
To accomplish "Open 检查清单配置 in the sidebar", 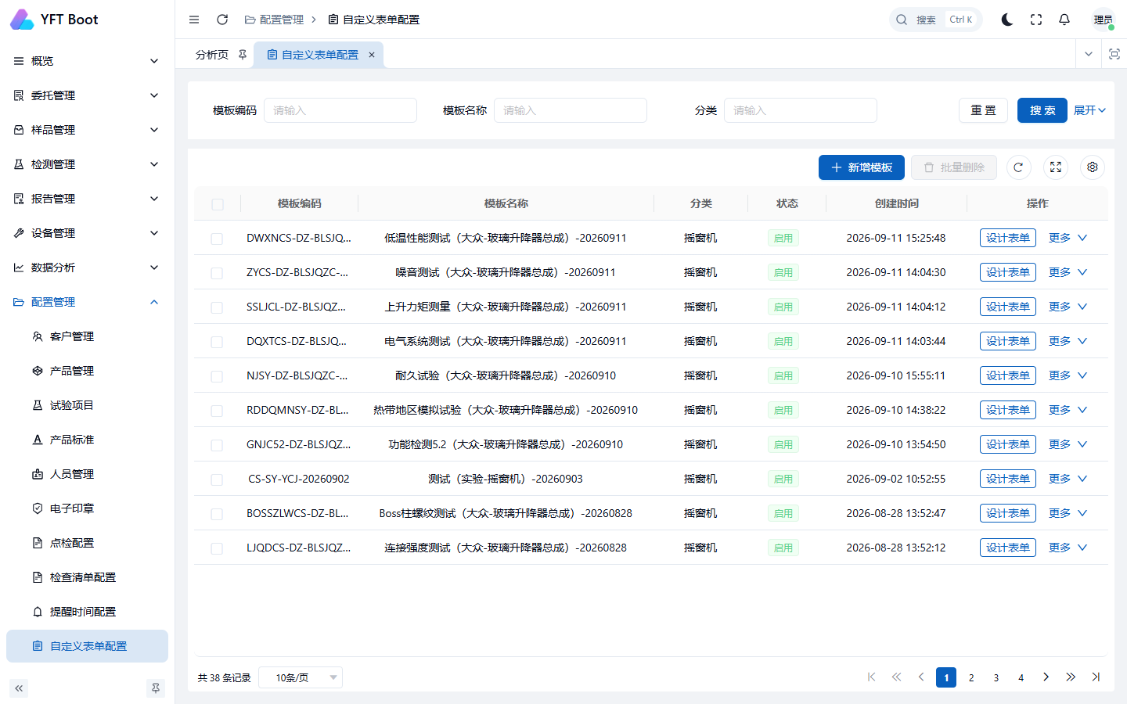I will 87,577.
